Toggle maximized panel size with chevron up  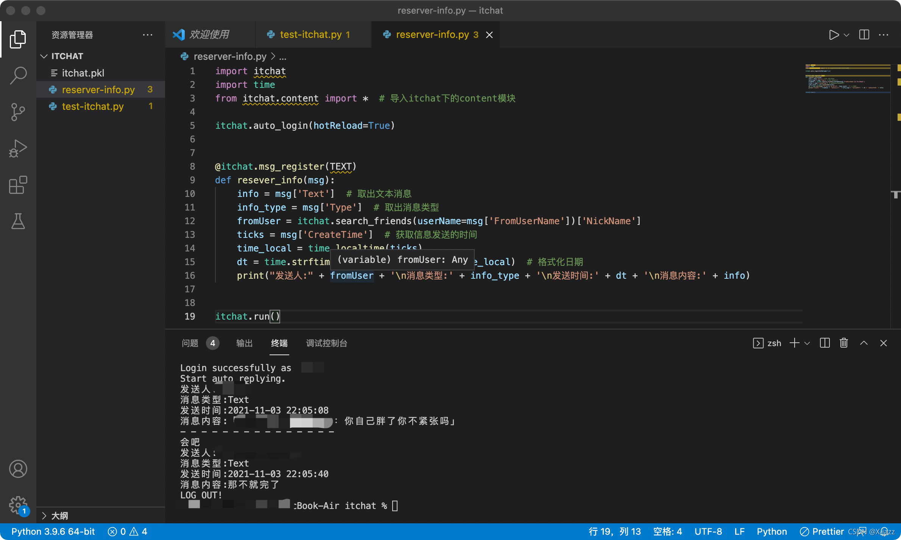tap(864, 343)
